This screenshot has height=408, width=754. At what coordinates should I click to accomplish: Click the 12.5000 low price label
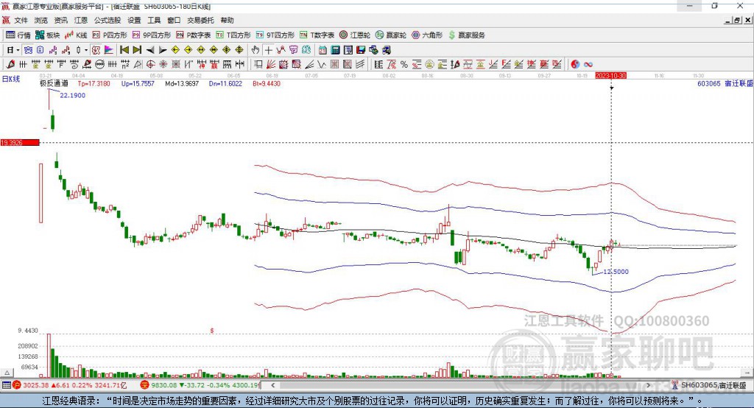pos(616,271)
